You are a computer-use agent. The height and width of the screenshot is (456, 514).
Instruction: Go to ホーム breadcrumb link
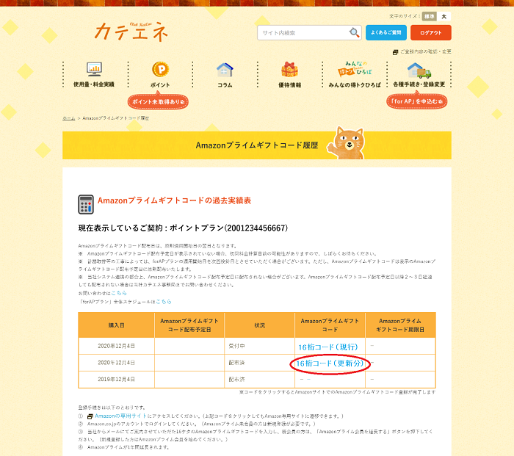tap(69, 118)
